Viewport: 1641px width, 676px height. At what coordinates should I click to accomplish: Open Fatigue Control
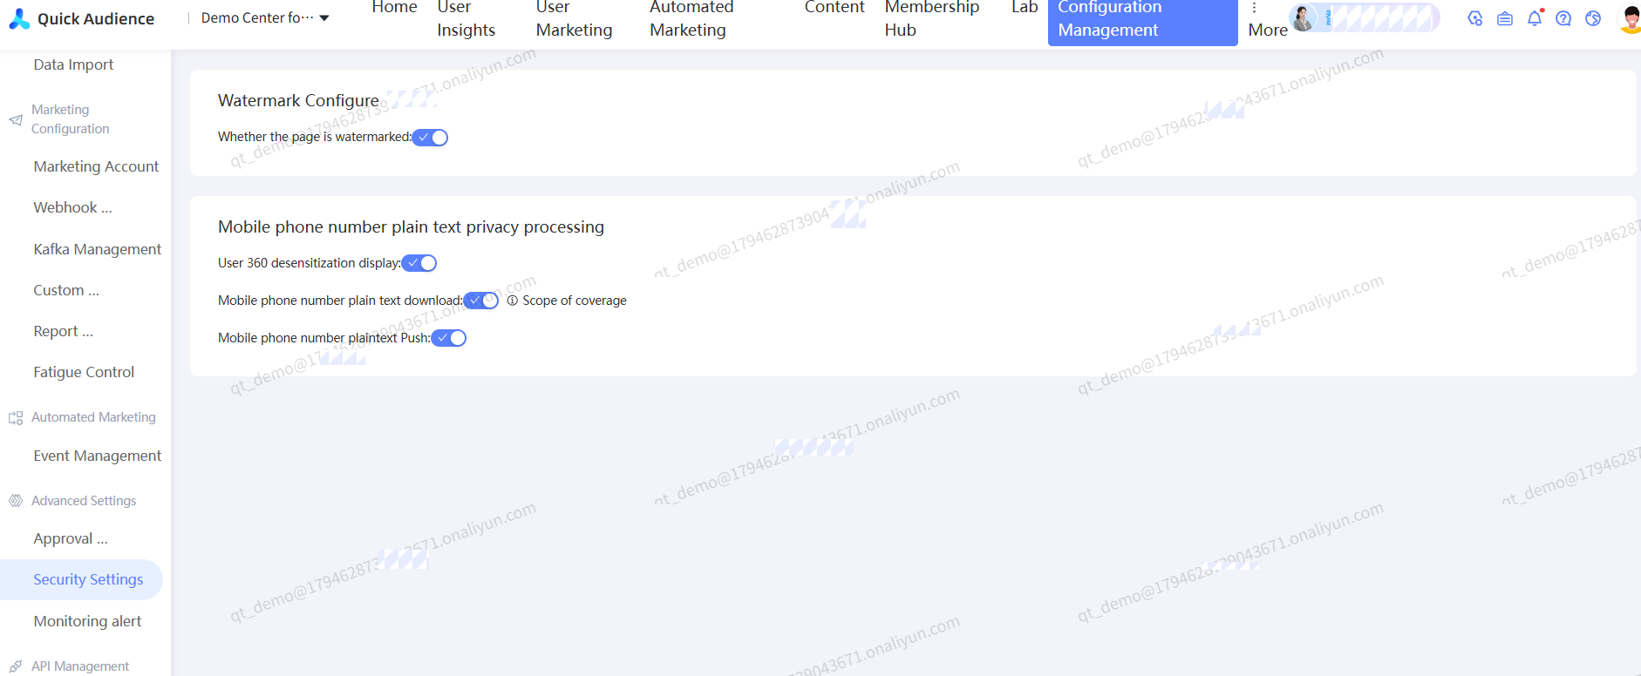point(84,372)
